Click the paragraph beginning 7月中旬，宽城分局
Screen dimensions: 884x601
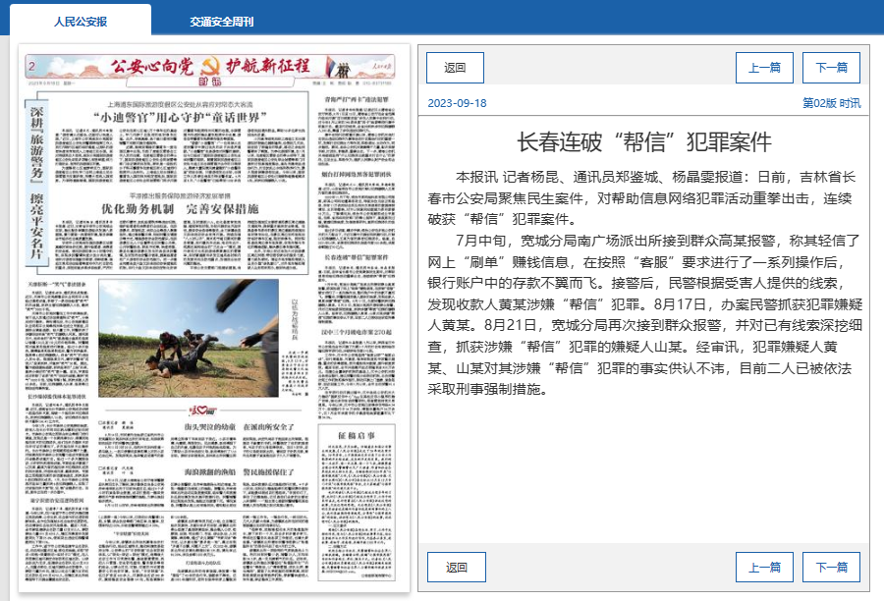[x=645, y=314]
